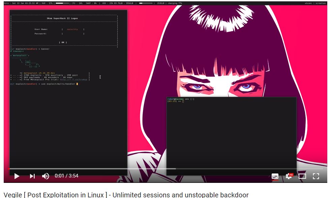Click the 'SWAP : 0%' status entry
Screen dimensions: 332x198
click(91, 3)
